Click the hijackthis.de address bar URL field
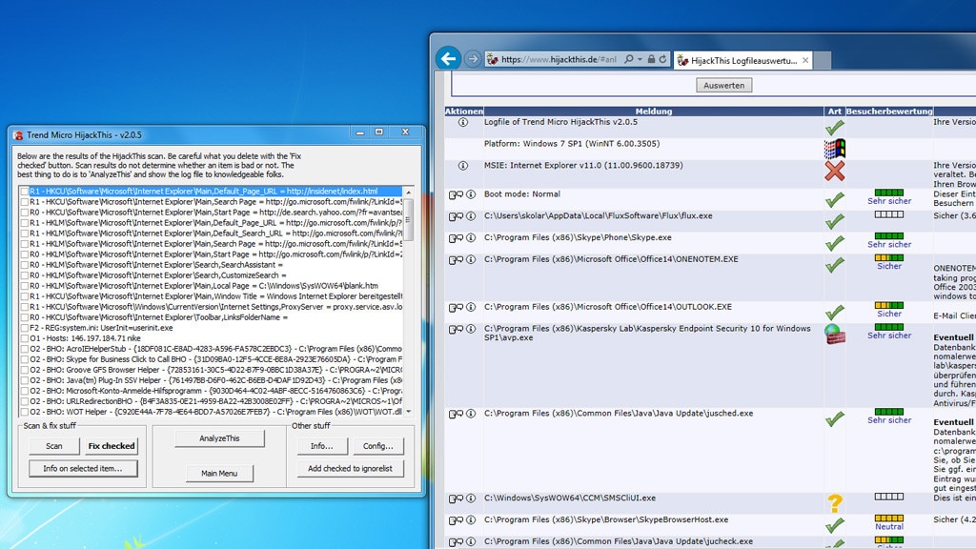The image size is (976, 549). [x=558, y=60]
